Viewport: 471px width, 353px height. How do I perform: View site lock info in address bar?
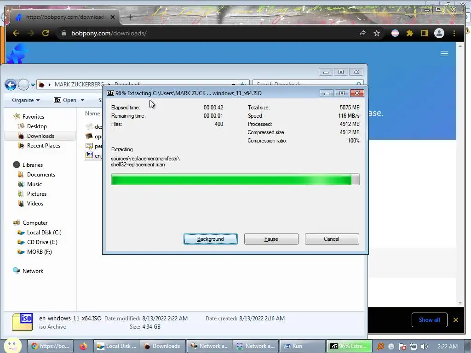(x=63, y=33)
